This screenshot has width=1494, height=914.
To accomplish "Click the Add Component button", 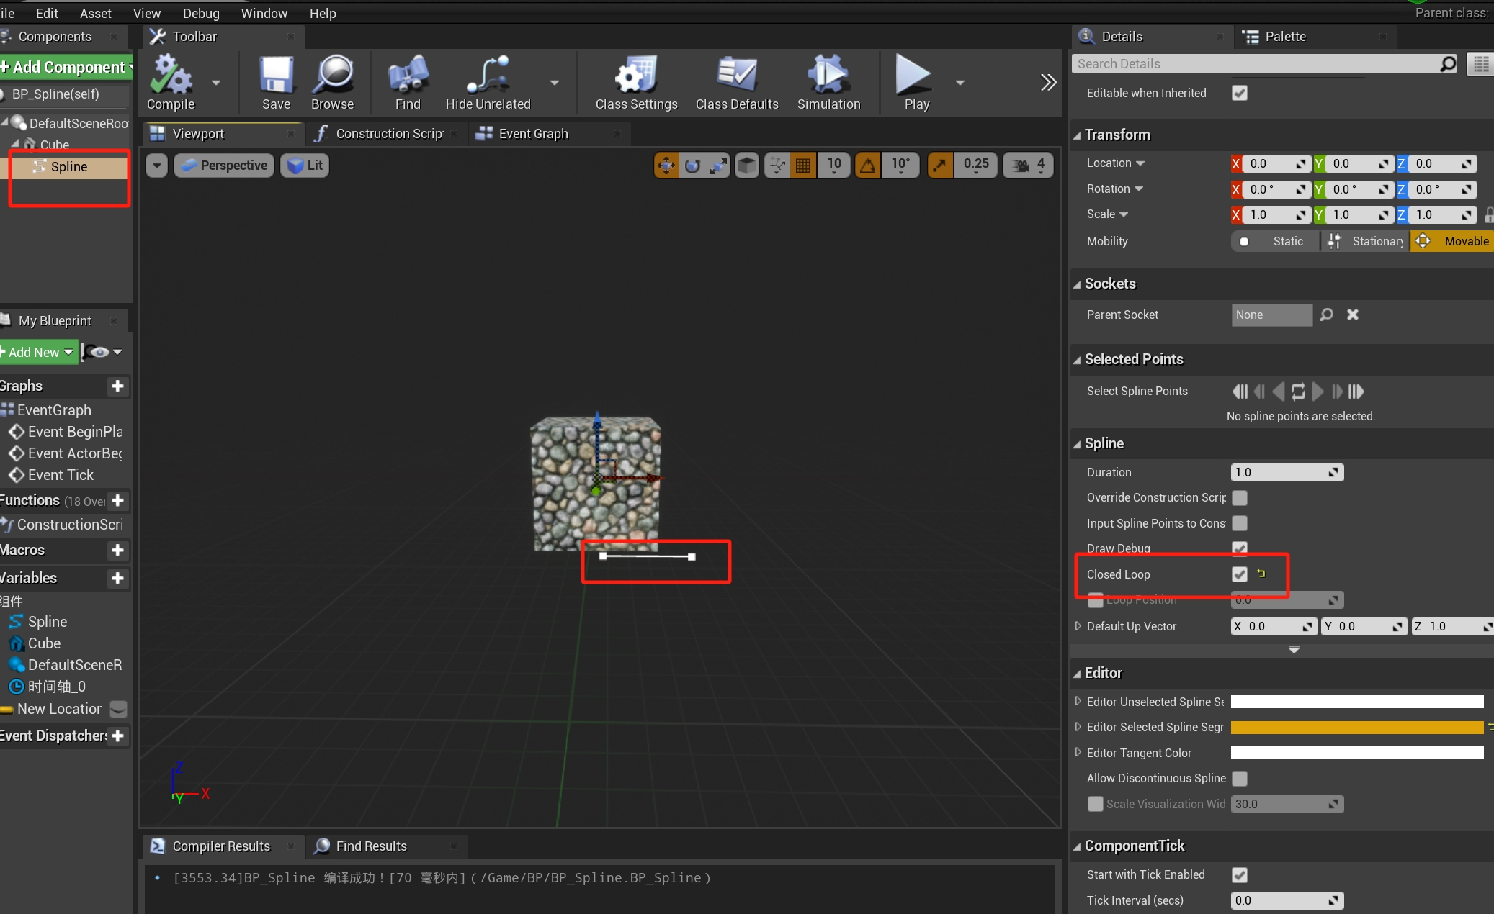I will pos(66,67).
